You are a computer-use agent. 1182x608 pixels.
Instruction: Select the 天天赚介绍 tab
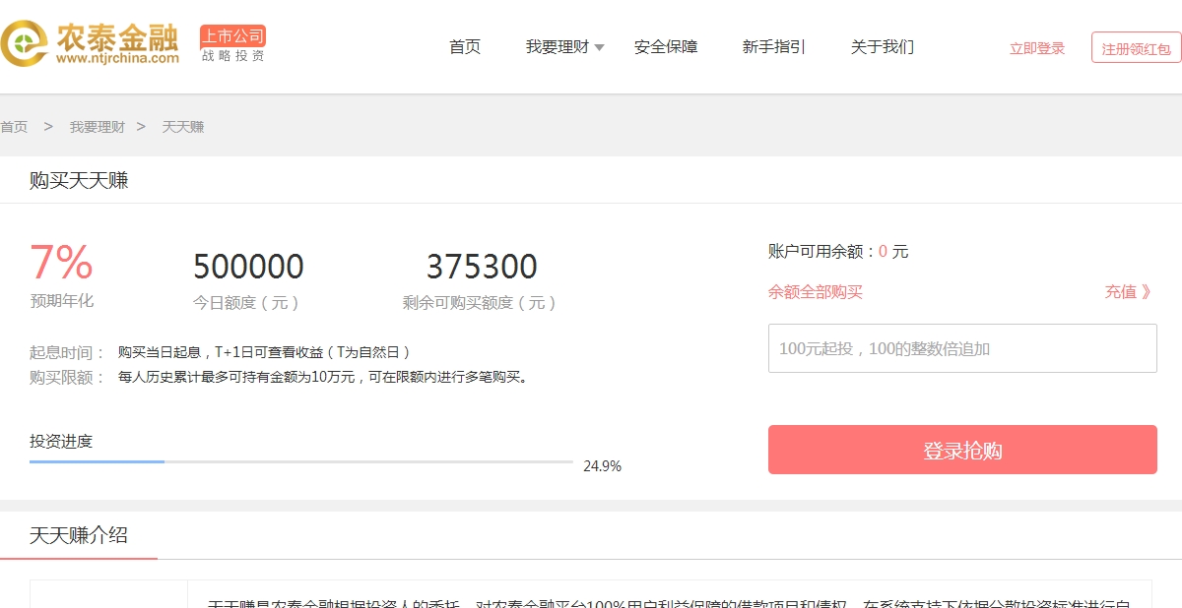pyautogui.click(x=79, y=535)
